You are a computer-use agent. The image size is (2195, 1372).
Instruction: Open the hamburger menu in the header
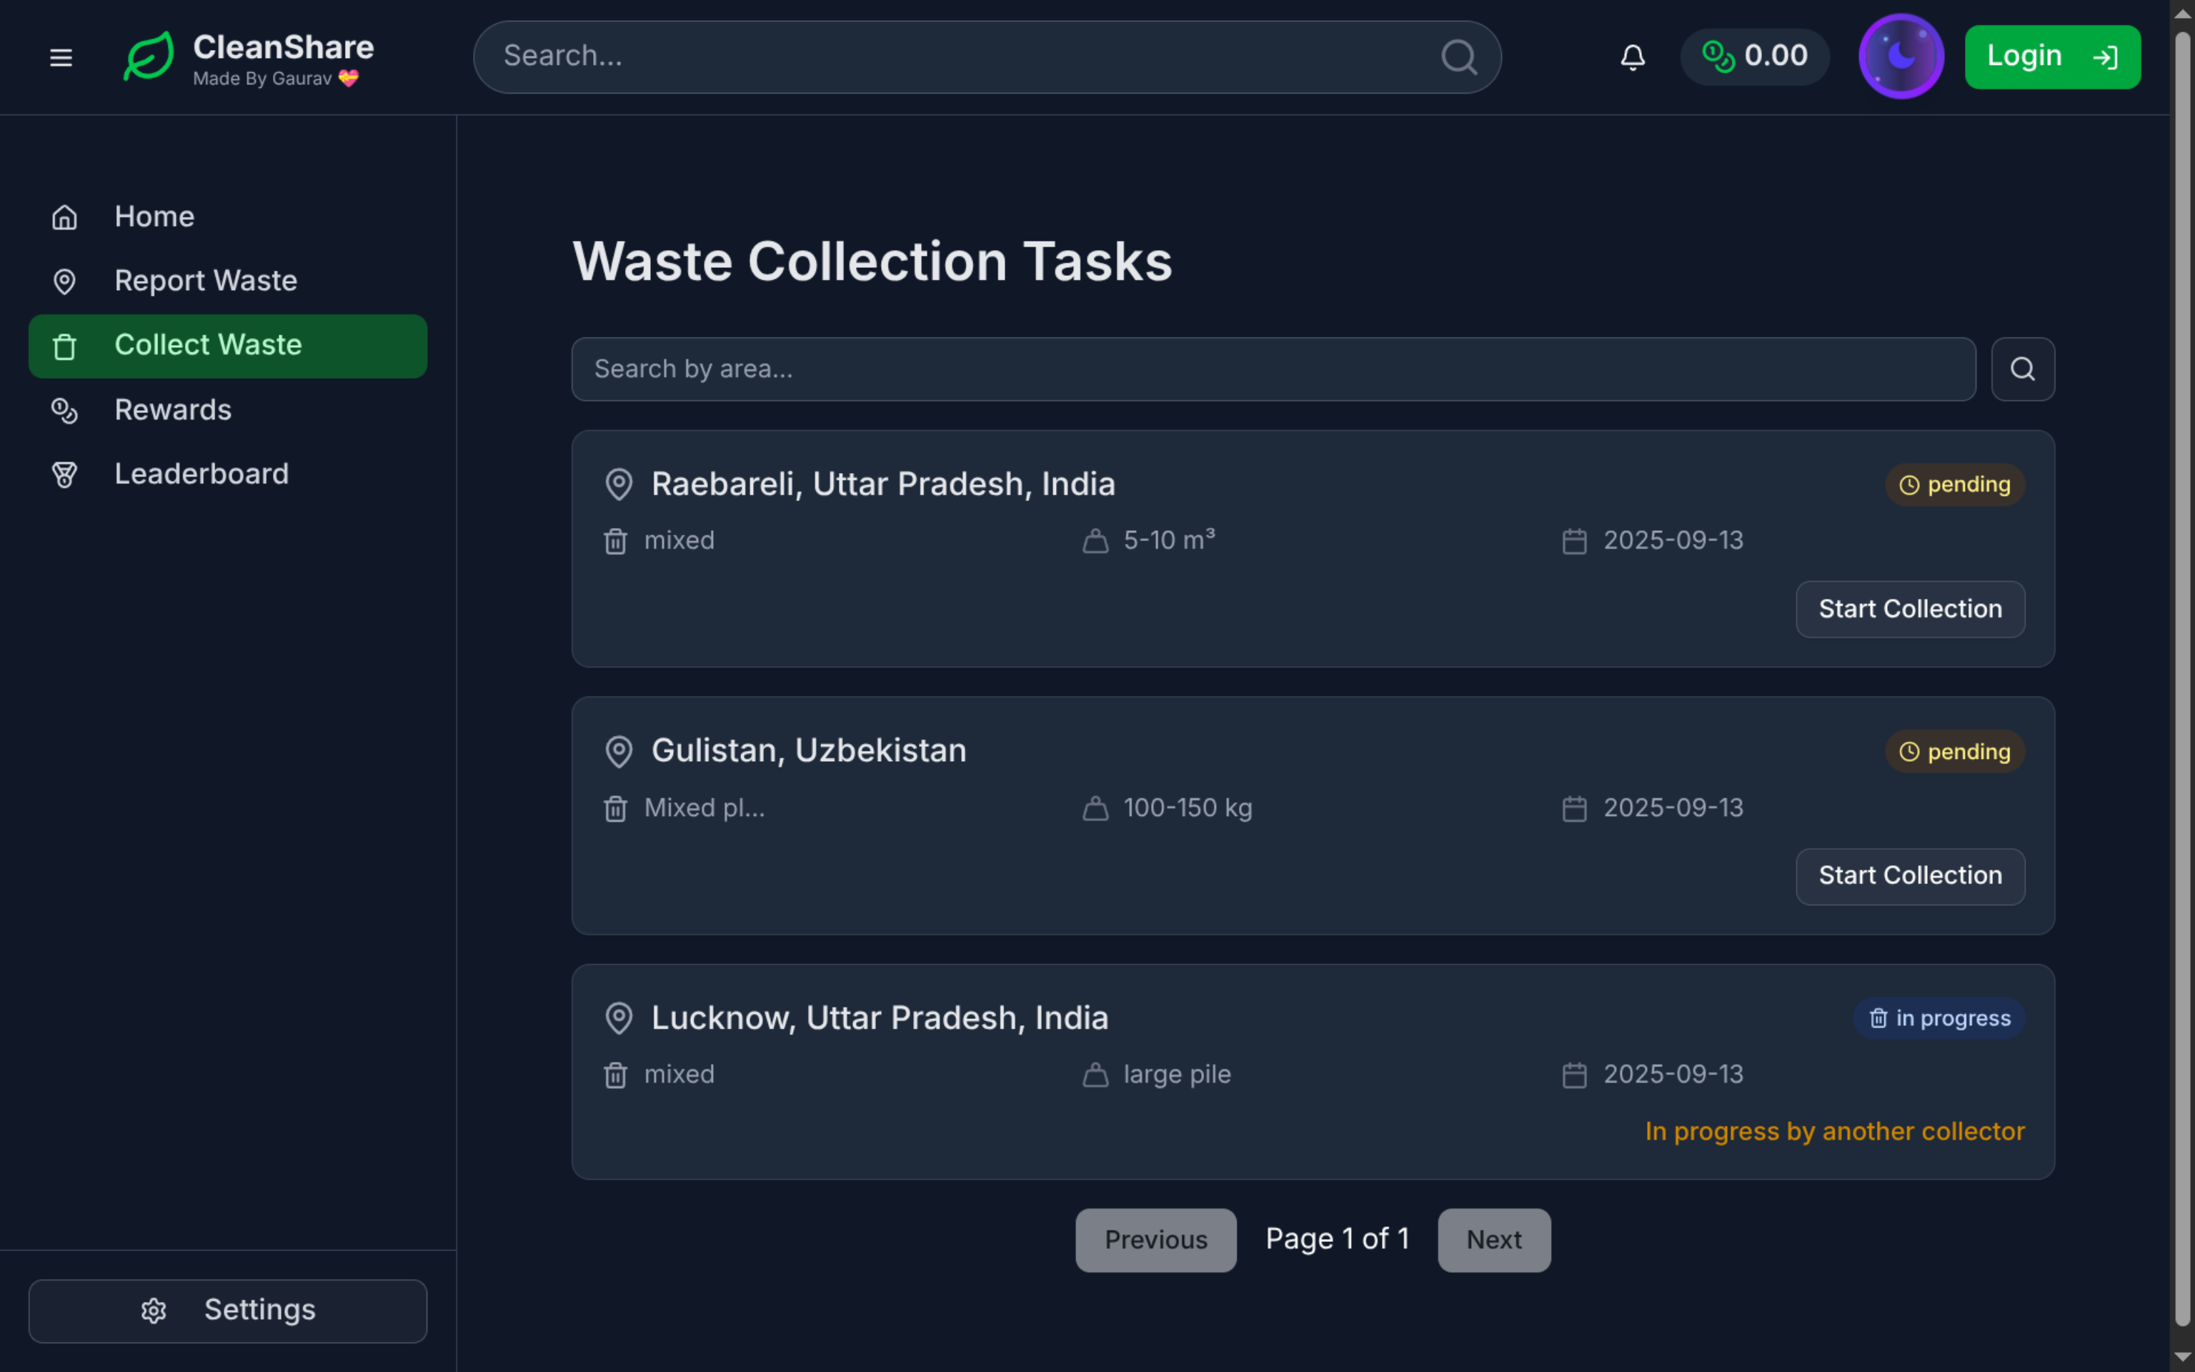tap(61, 57)
